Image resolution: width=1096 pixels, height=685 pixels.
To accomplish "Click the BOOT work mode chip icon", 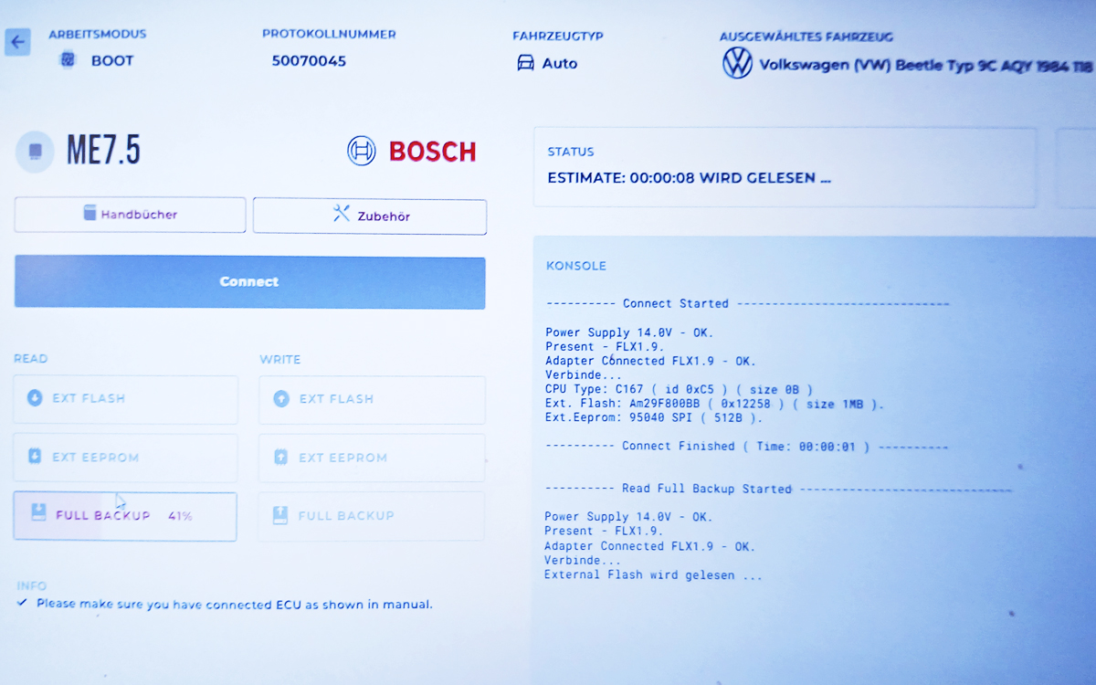I will coord(68,61).
